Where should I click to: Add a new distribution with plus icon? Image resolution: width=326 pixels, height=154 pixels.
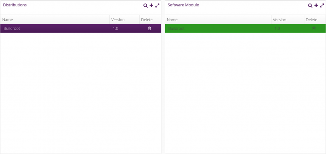152,6
